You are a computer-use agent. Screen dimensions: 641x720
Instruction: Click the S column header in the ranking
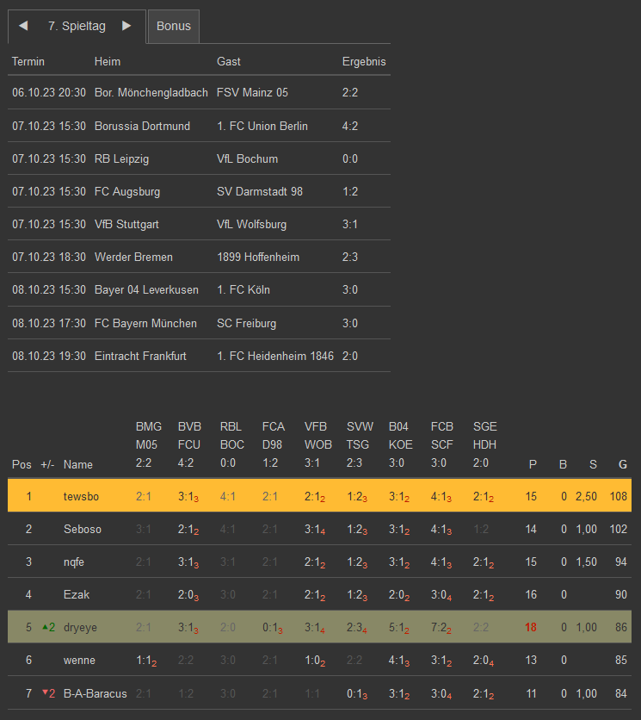(592, 464)
